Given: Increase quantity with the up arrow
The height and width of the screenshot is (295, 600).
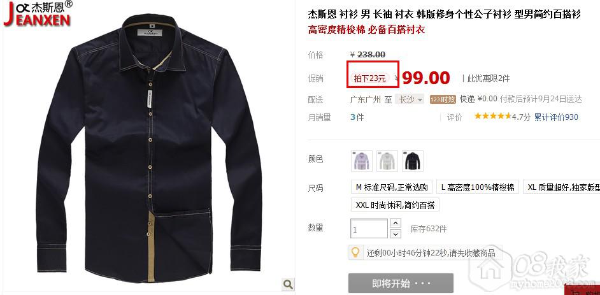Looking at the screenshot, I should coord(396,223).
